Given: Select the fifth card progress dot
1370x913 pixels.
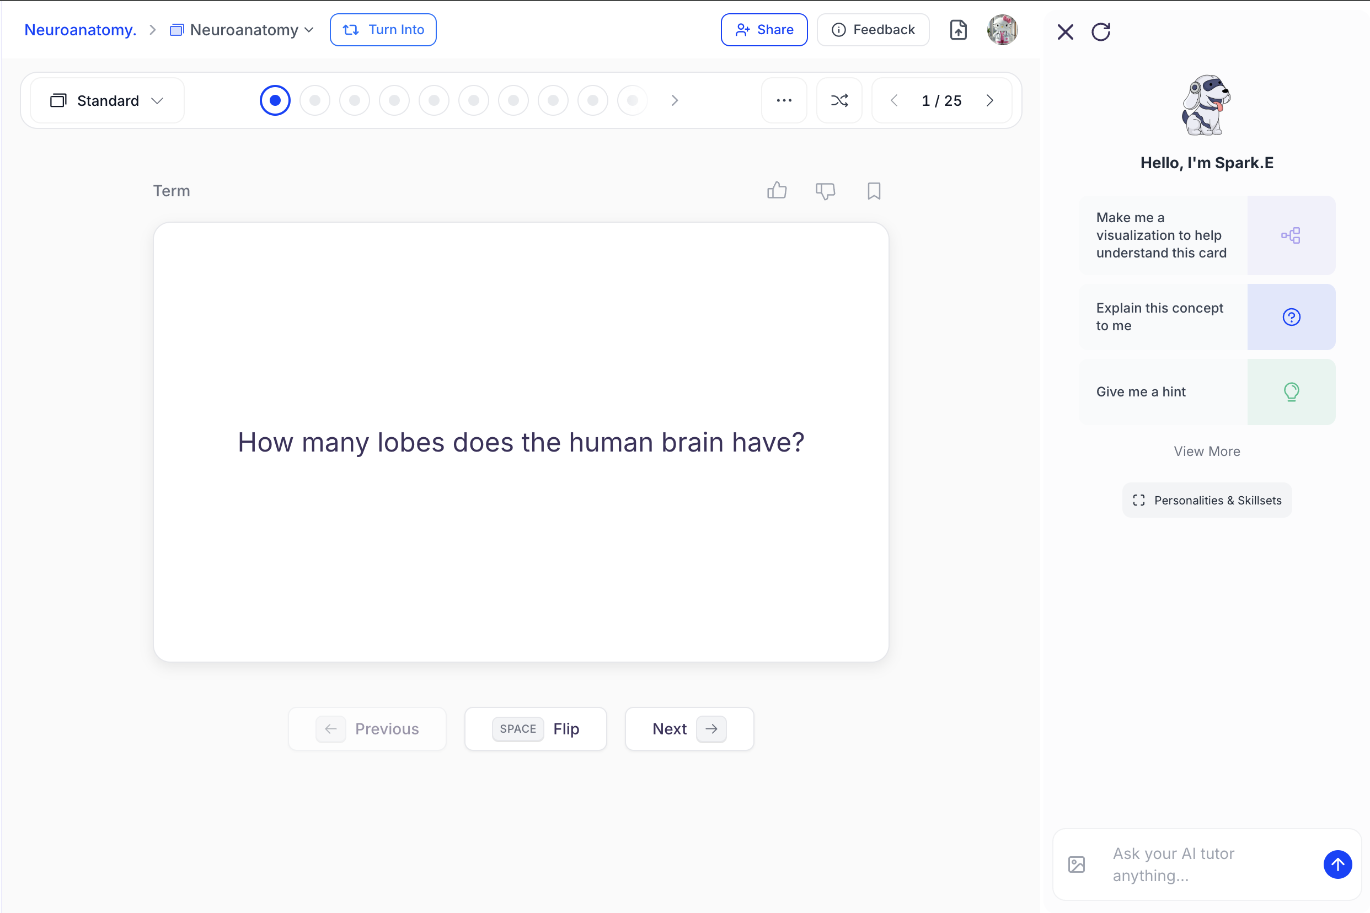Looking at the screenshot, I should pos(434,101).
